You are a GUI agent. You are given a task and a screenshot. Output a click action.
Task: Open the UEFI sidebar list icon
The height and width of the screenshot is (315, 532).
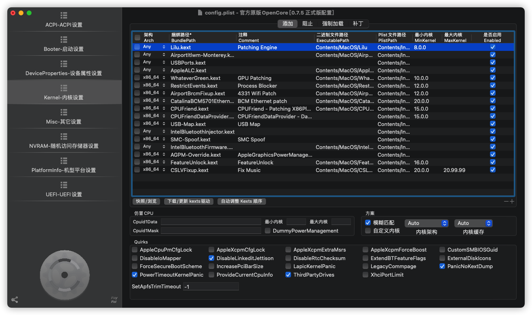coord(64,185)
